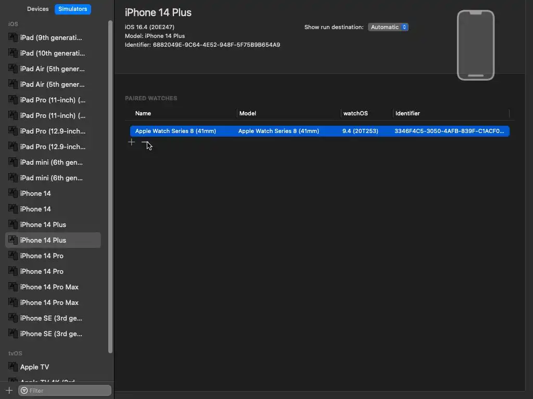The image size is (533, 399).
Task: Click the 9.4 (20T253) watchOS cell
Action: [x=360, y=131]
